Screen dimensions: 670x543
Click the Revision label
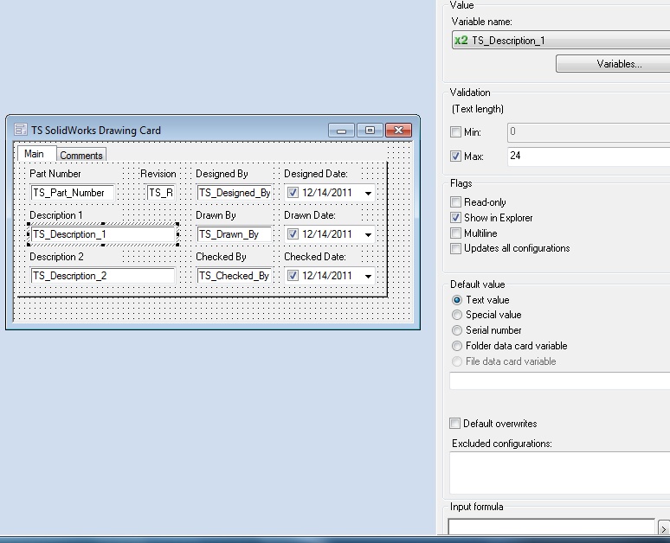158,174
